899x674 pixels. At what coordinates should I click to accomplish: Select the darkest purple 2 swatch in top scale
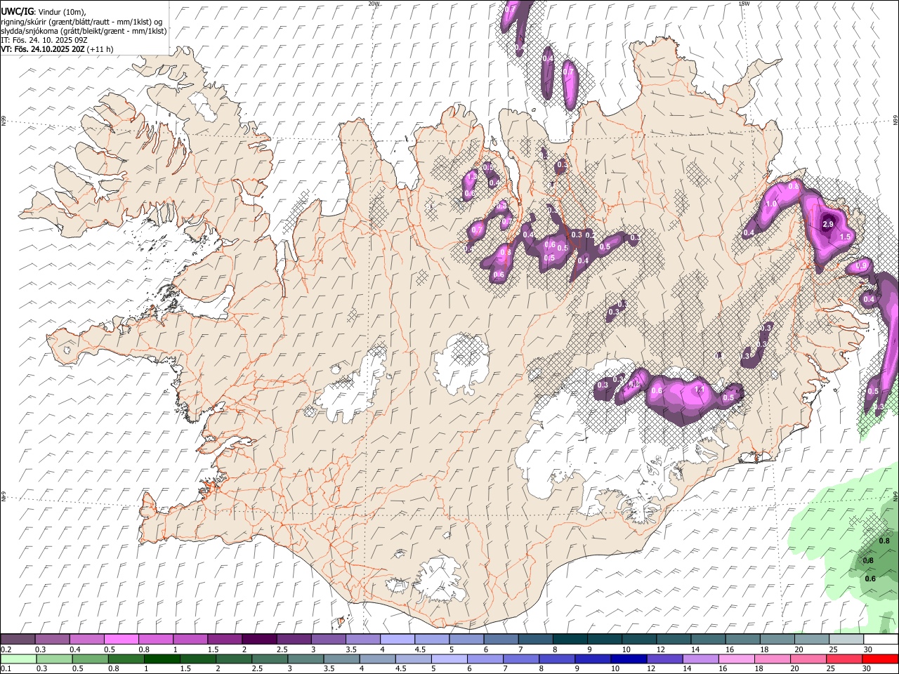point(258,640)
